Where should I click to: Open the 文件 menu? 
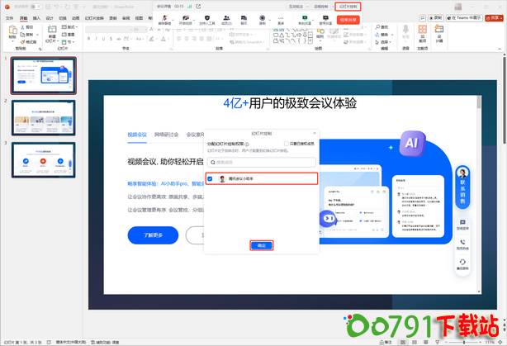click(x=9, y=17)
